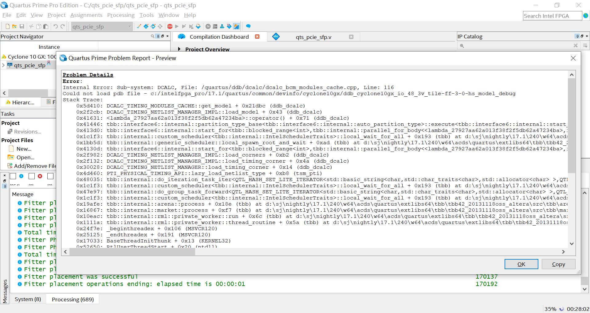Click the down arrow of the report vertical scrollbar
Image resolution: width=590 pixels, height=313 pixels.
click(x=572, y=244)
